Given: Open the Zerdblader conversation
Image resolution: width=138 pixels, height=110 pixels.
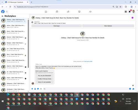Looking at the screenshot, I should tap(14, 90).
